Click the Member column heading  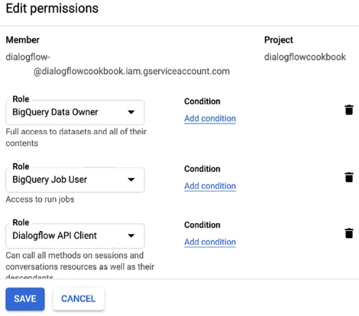coord(23,40)
